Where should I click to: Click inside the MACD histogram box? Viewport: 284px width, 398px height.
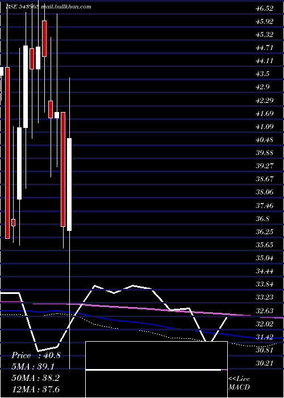click(156, 370)
